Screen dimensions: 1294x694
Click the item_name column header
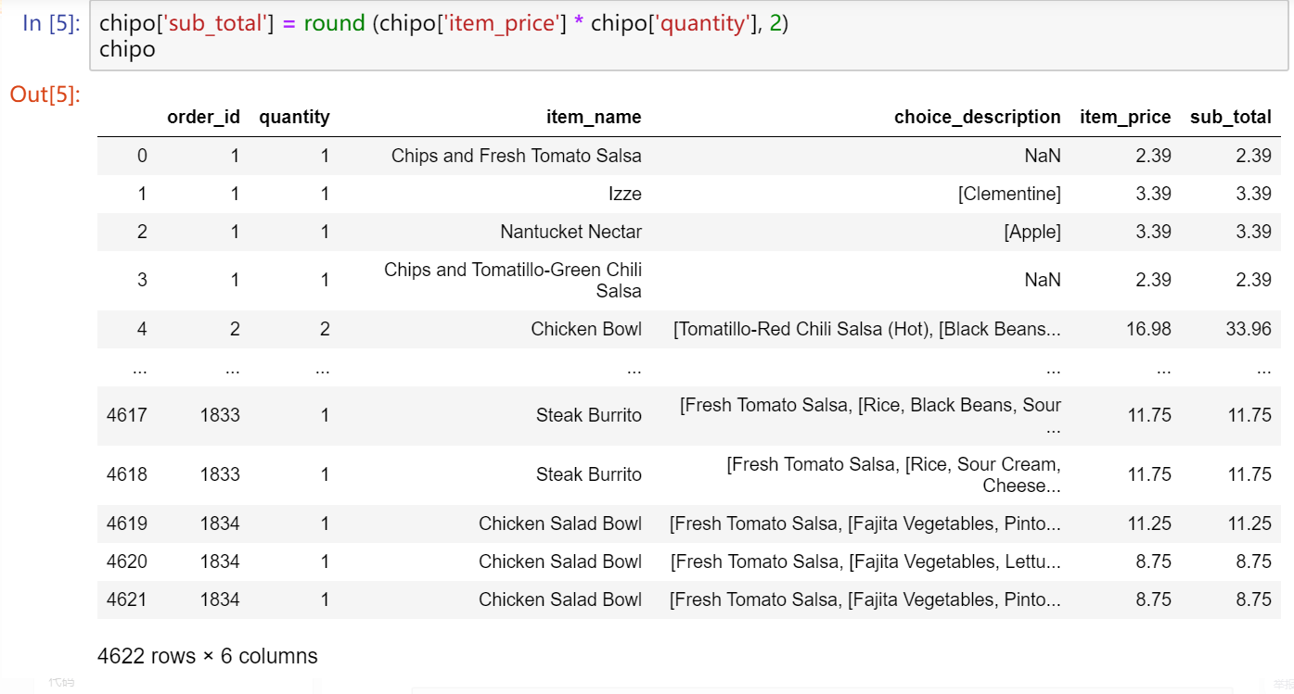tap(594, 117)
